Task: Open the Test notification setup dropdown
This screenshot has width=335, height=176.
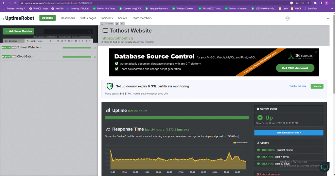Action: click(x=289, y=132)
